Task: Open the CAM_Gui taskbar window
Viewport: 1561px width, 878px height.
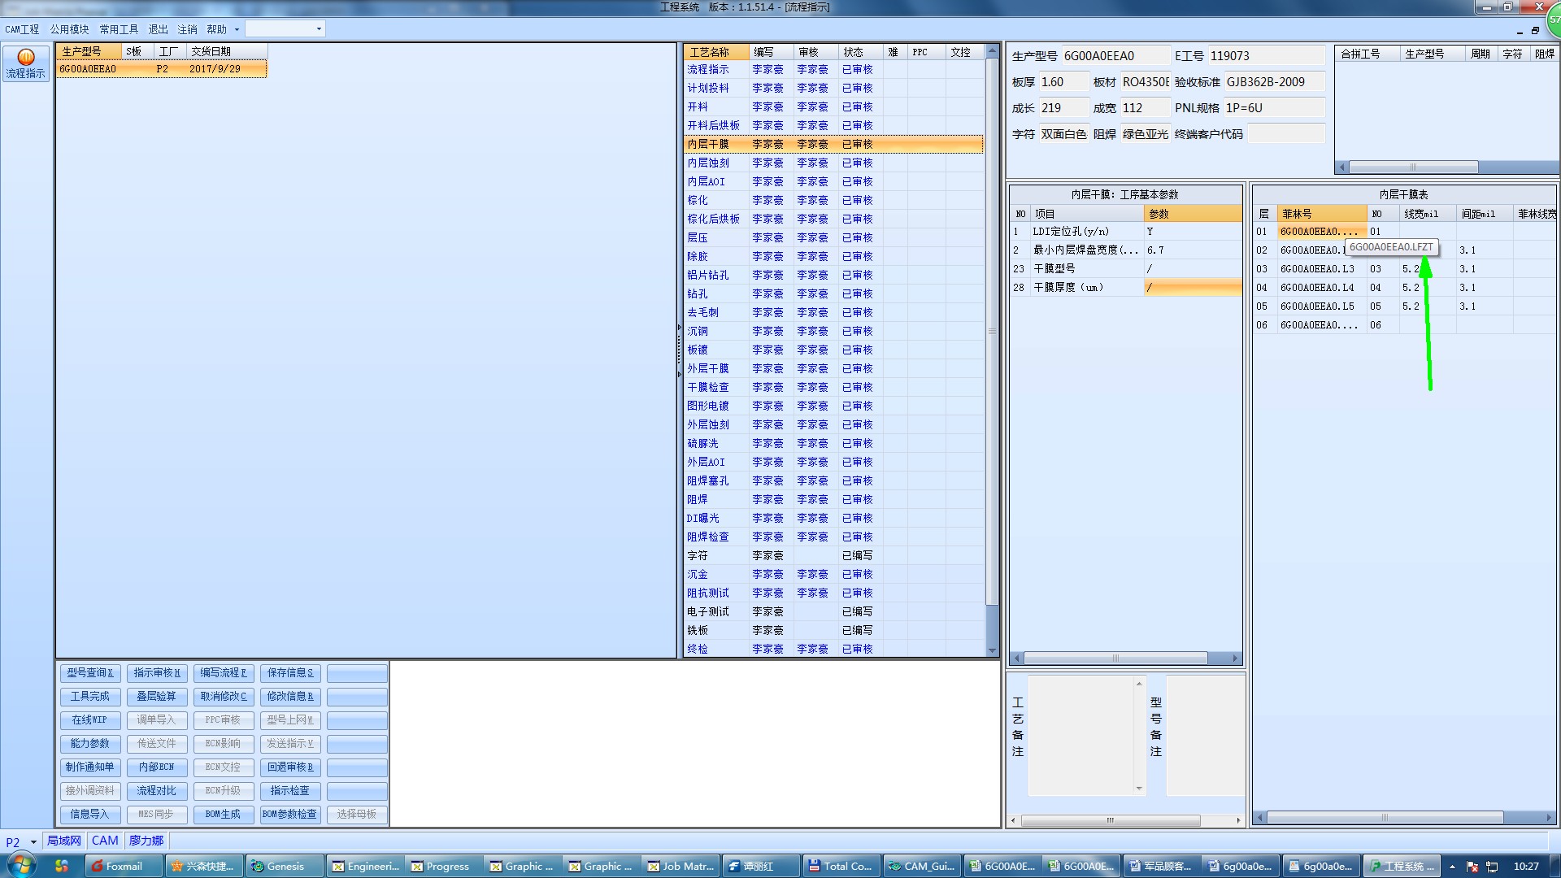Action: click(920, 866)
